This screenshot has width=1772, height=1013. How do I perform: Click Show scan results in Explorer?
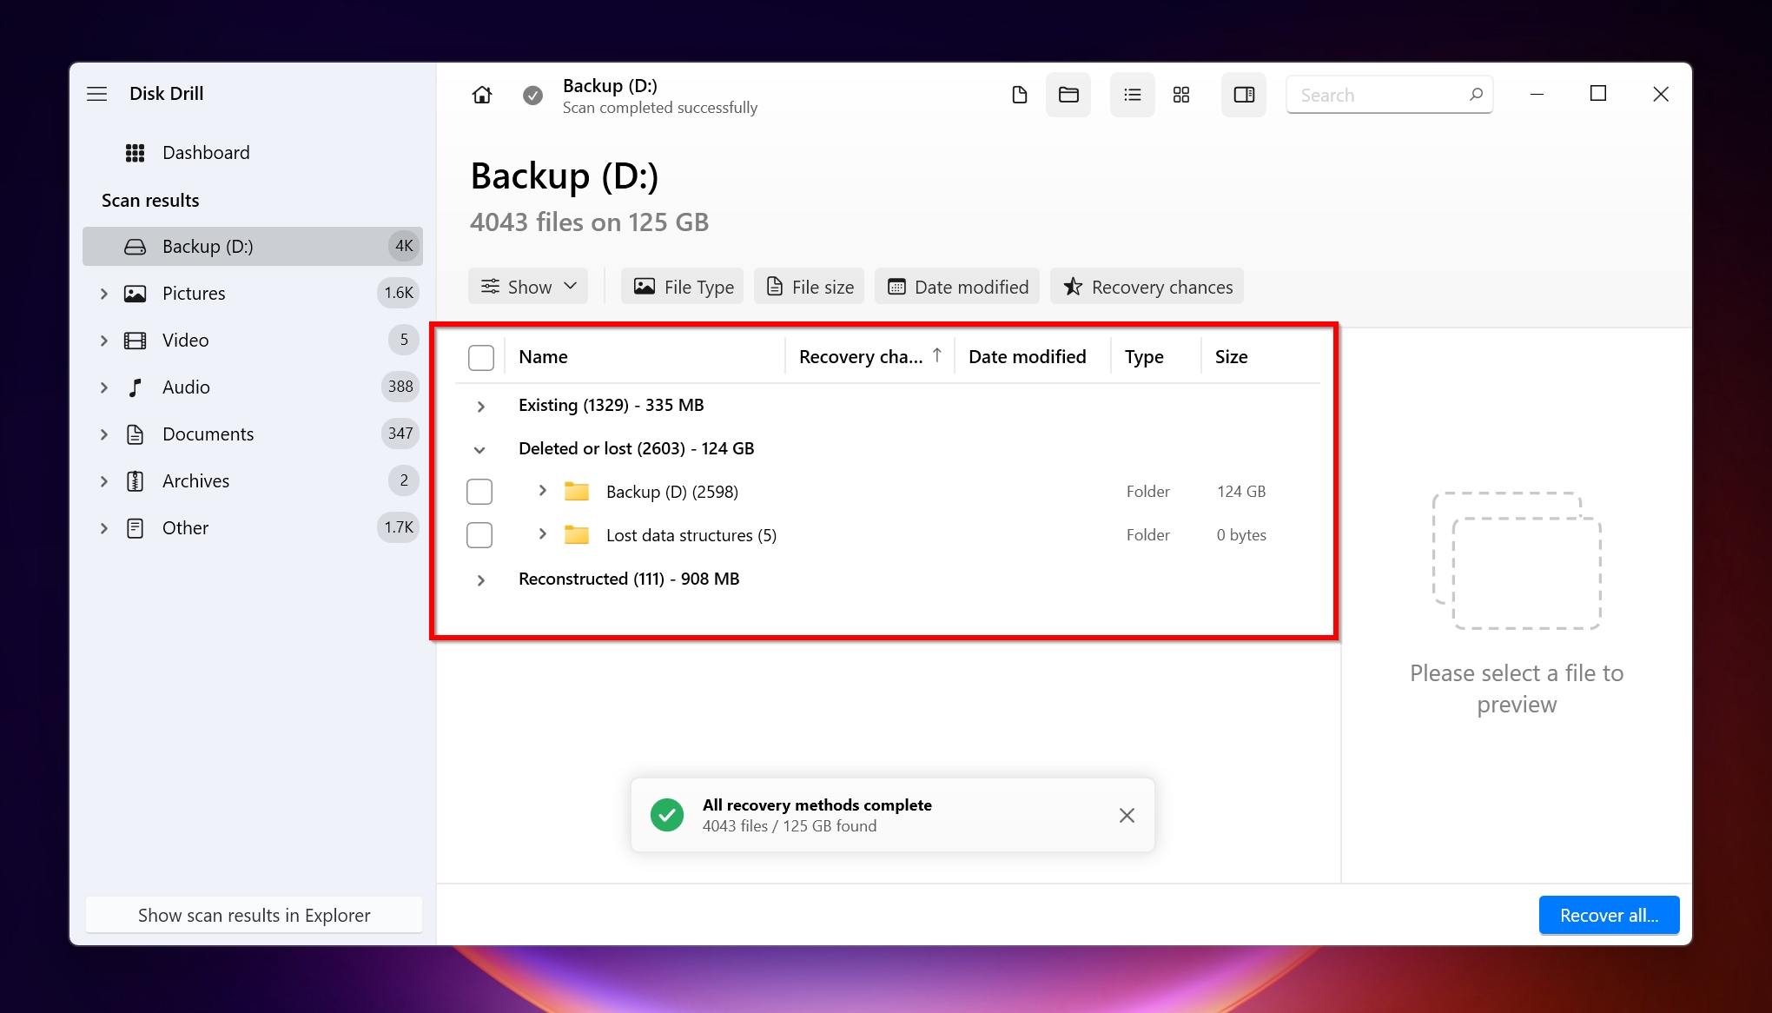click(254, 915)
